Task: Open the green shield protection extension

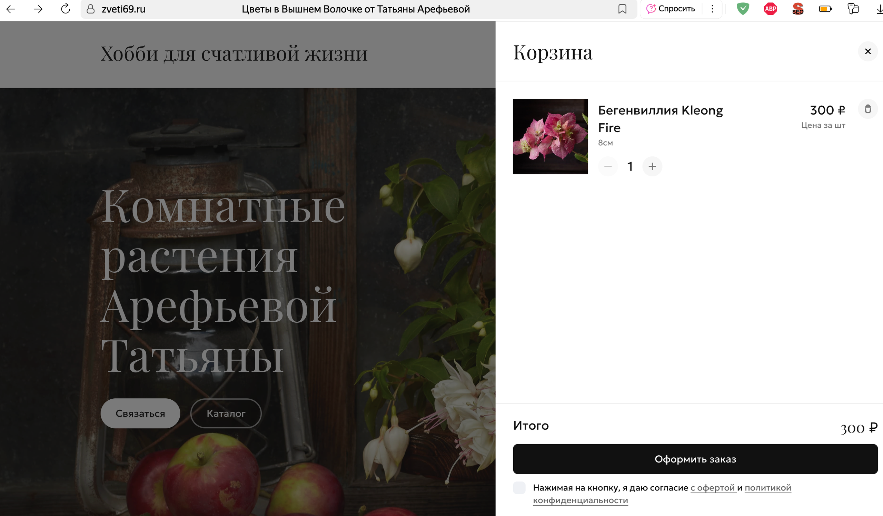Action: point(743,9)
